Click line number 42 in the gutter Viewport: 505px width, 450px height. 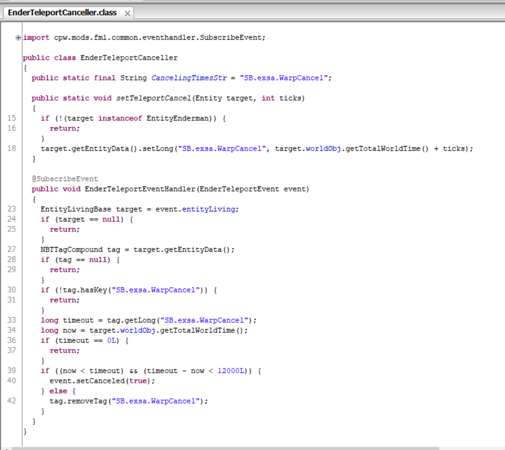point(12,401)
